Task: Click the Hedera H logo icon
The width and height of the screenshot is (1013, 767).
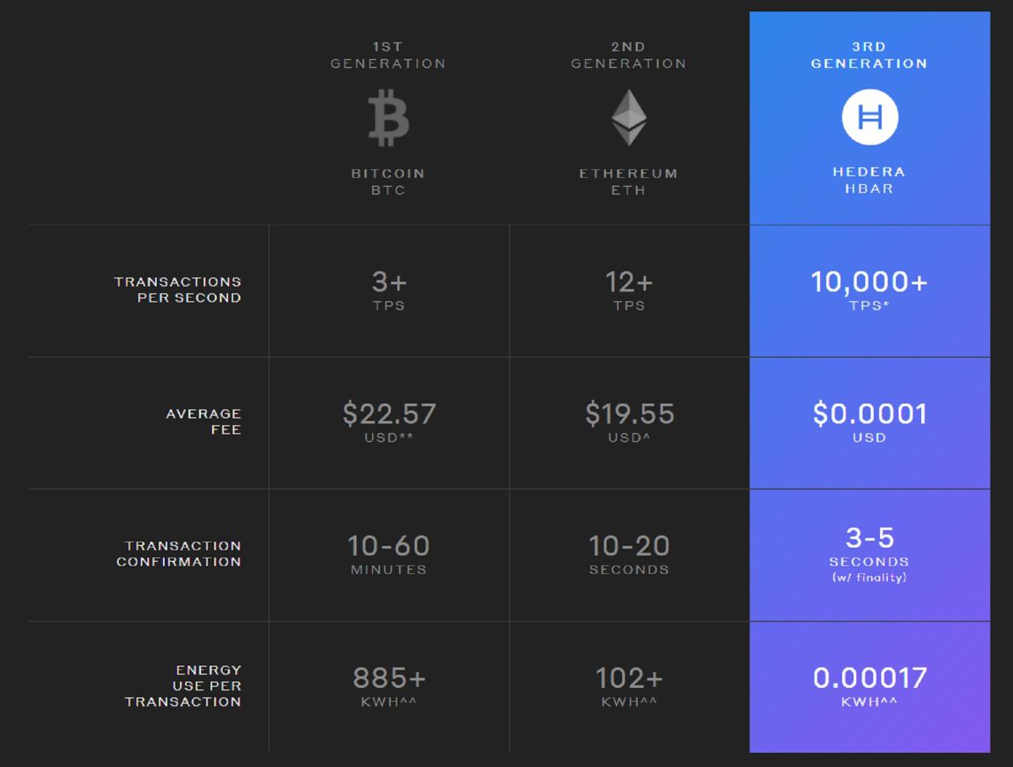Action: click(x=869, y=117)
